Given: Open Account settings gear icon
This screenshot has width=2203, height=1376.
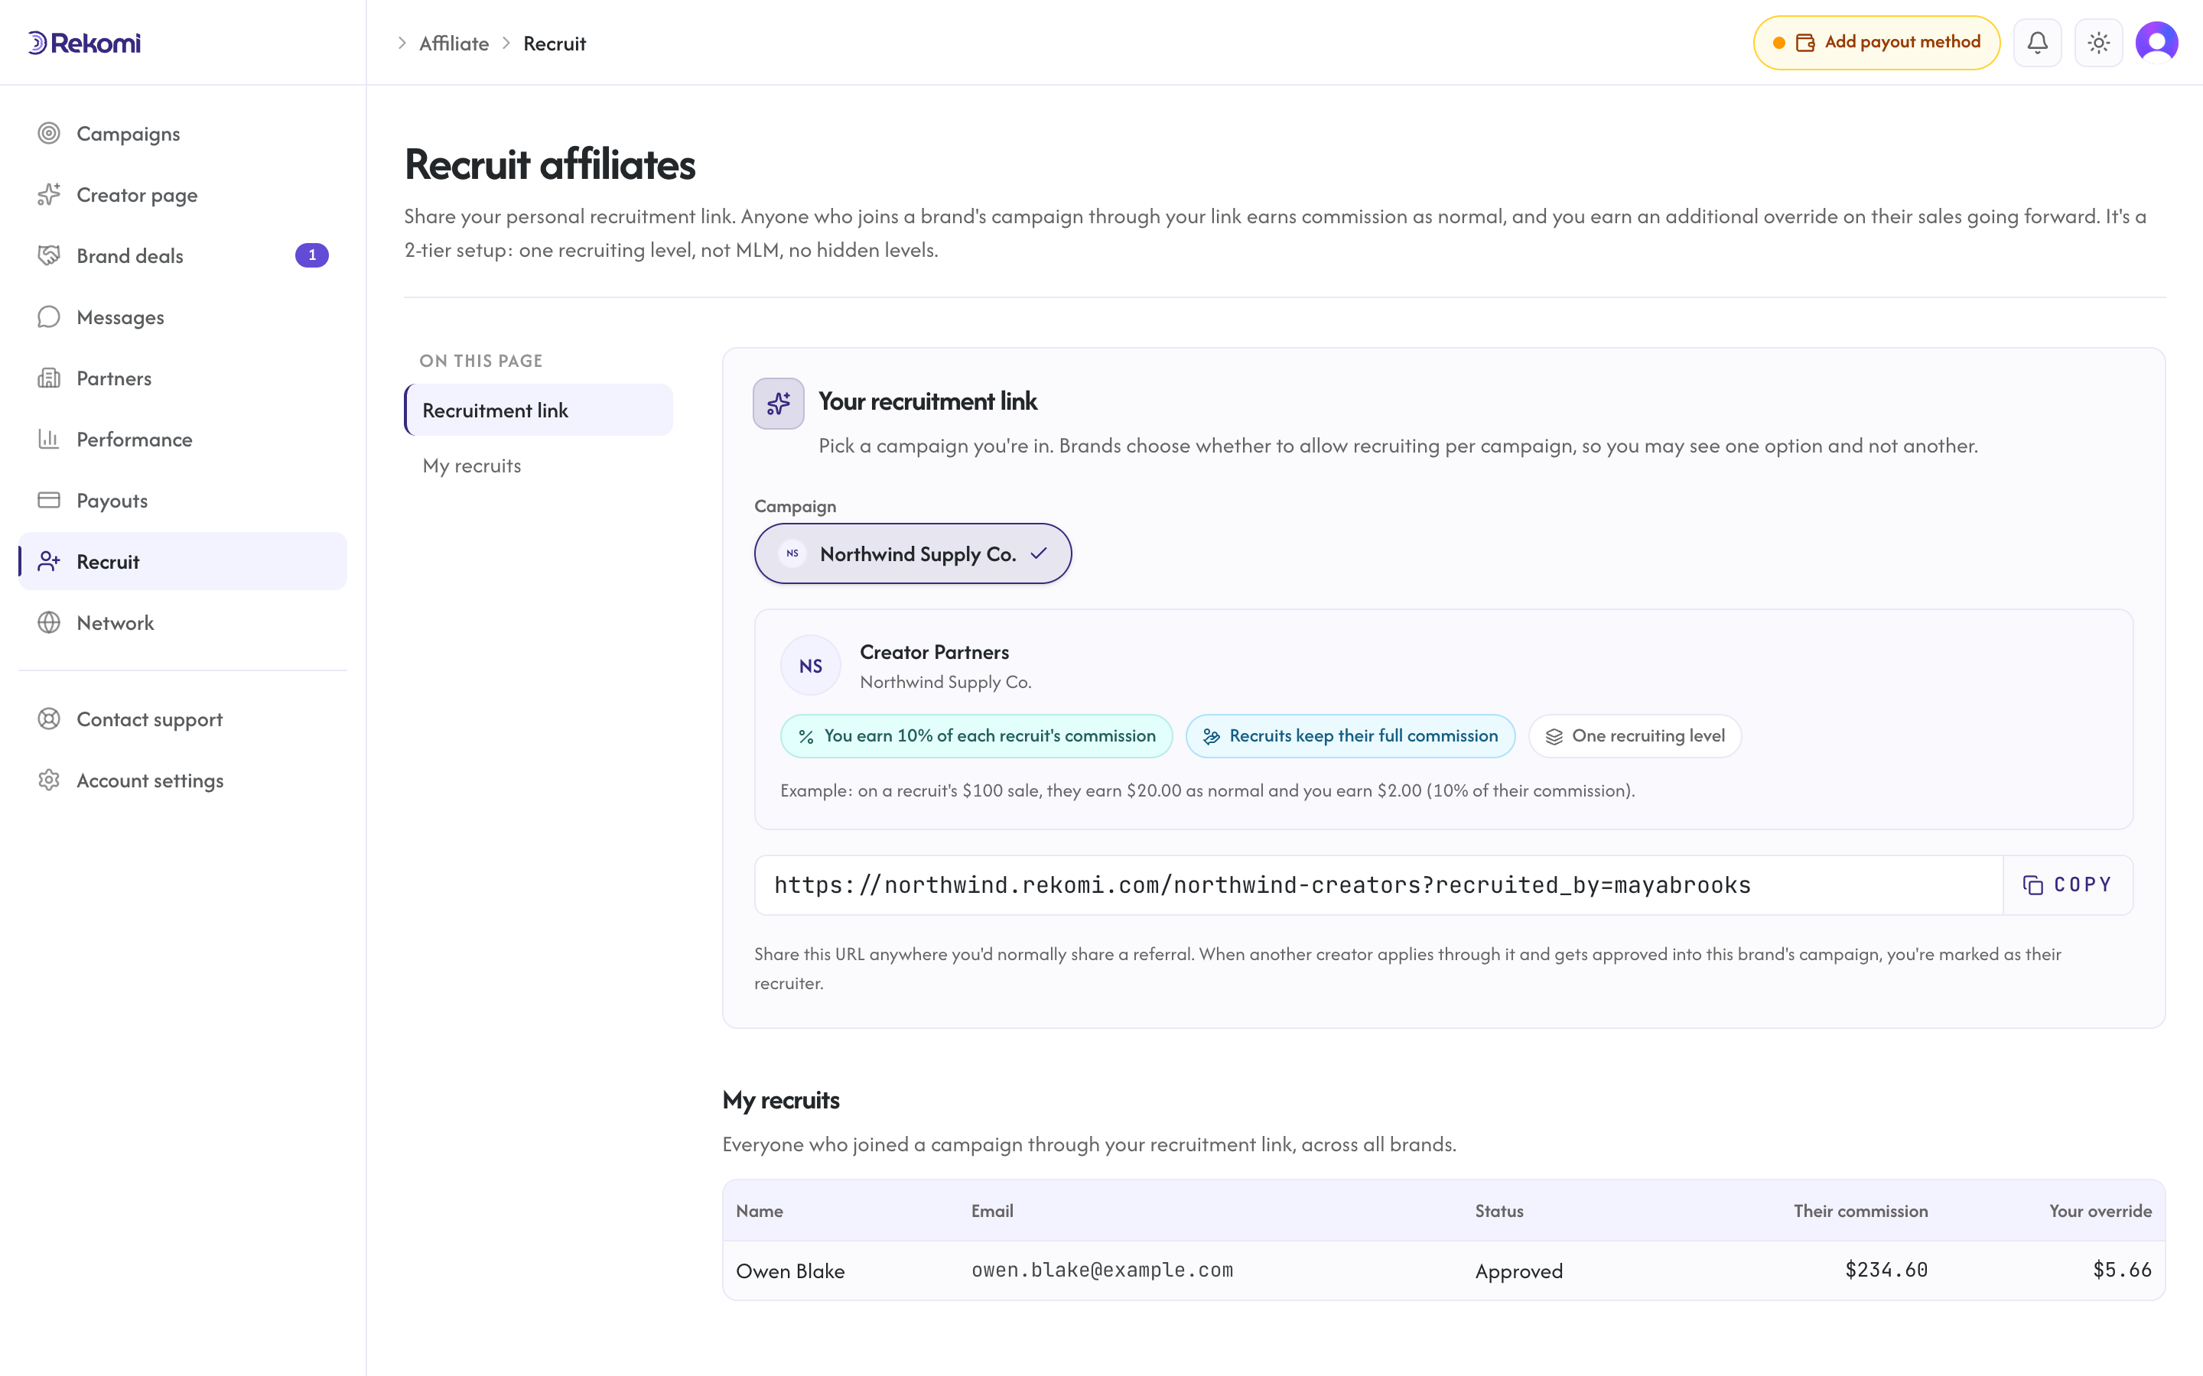Looking at the screenshot, I should (x=49, y=780).
